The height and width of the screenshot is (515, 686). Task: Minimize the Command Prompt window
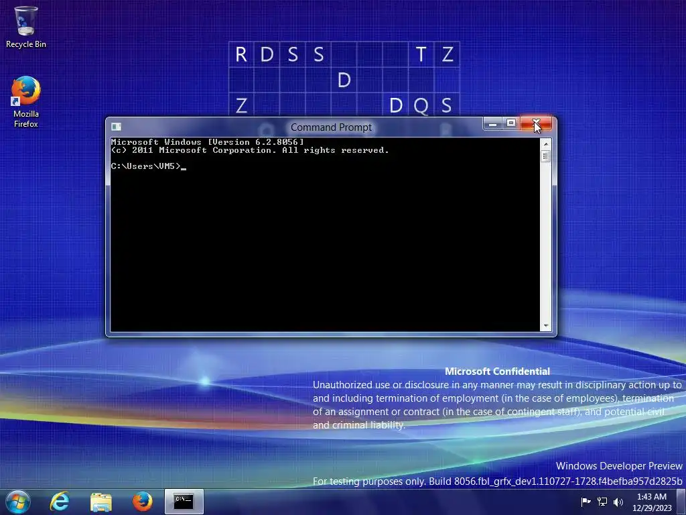[492, 124]
